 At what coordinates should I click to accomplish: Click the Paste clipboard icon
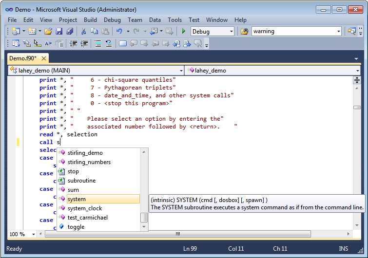tap(105, 31)
